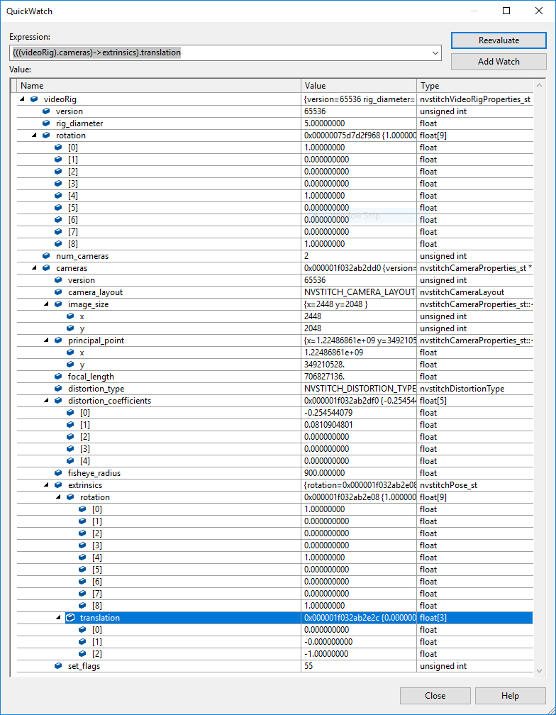Collapse the rig rotation float[9] node

(x=35, y=135)
